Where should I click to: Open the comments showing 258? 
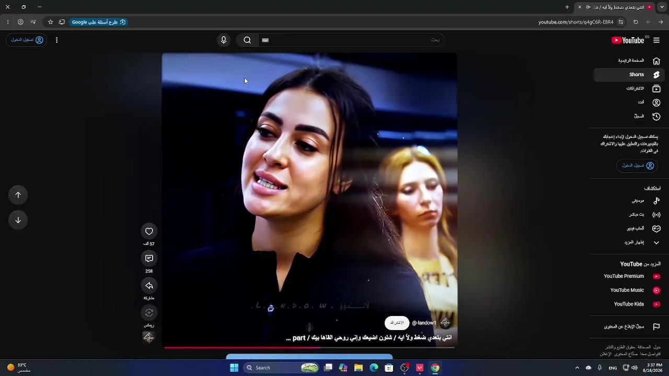point(149,258)
